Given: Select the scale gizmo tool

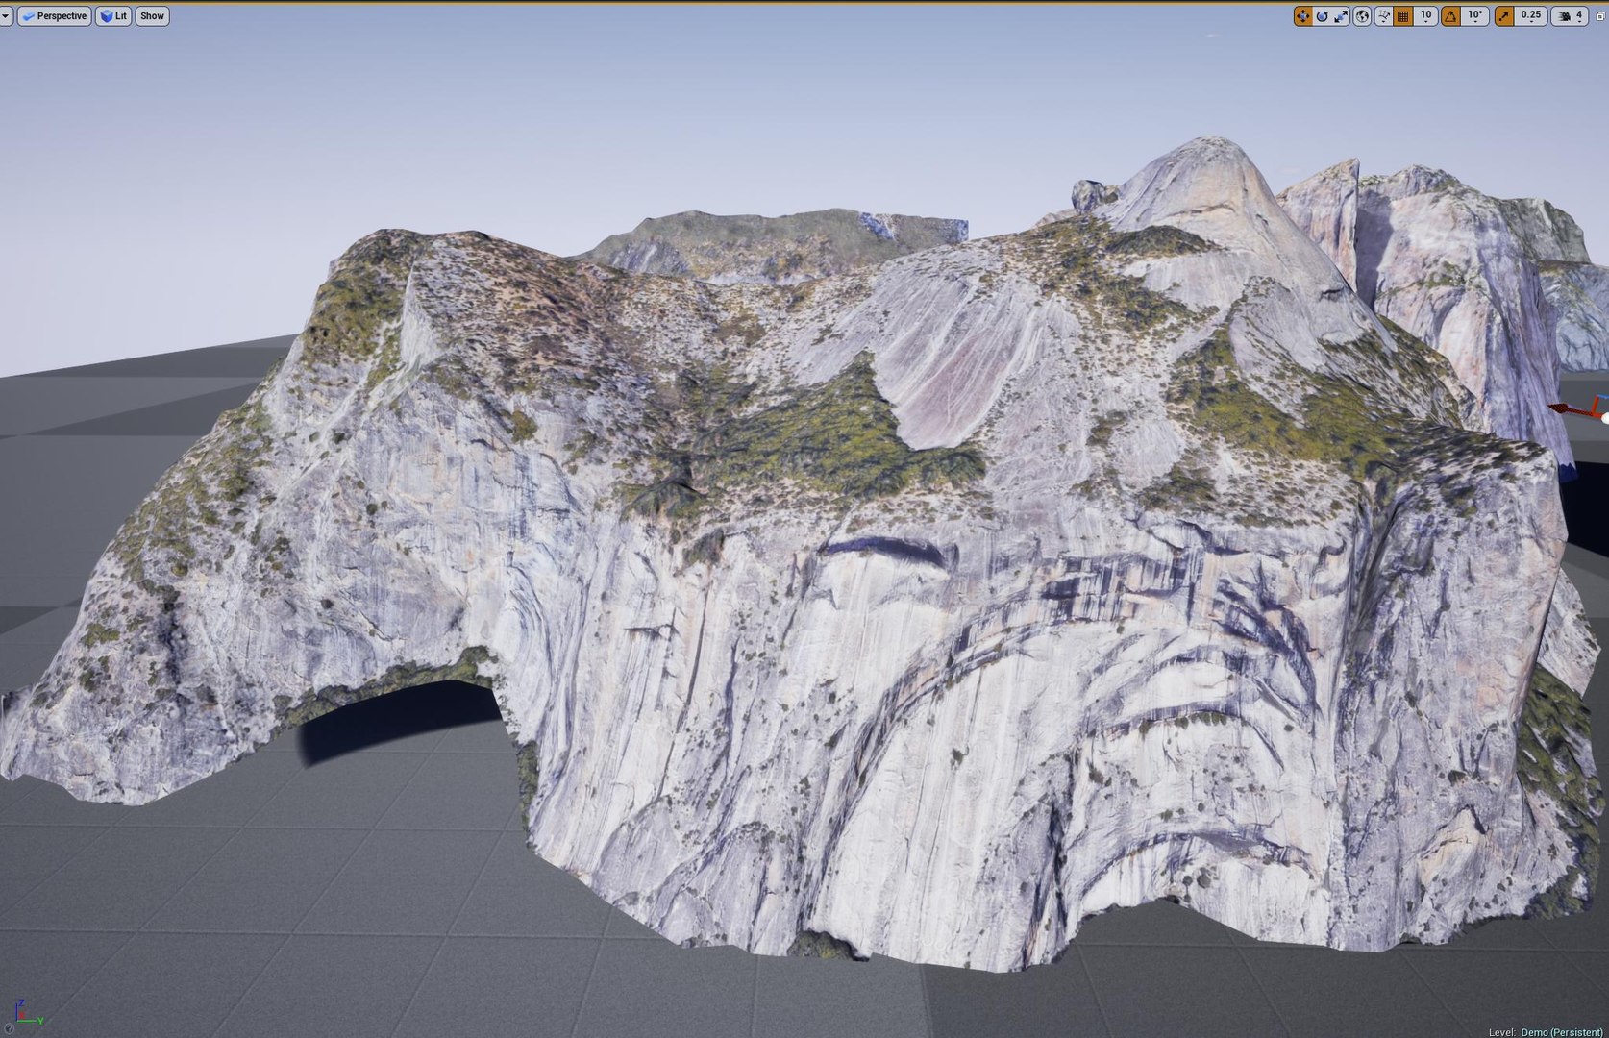Looking at the screenshot, I should pyautogui.click(x=1341, y=16).
